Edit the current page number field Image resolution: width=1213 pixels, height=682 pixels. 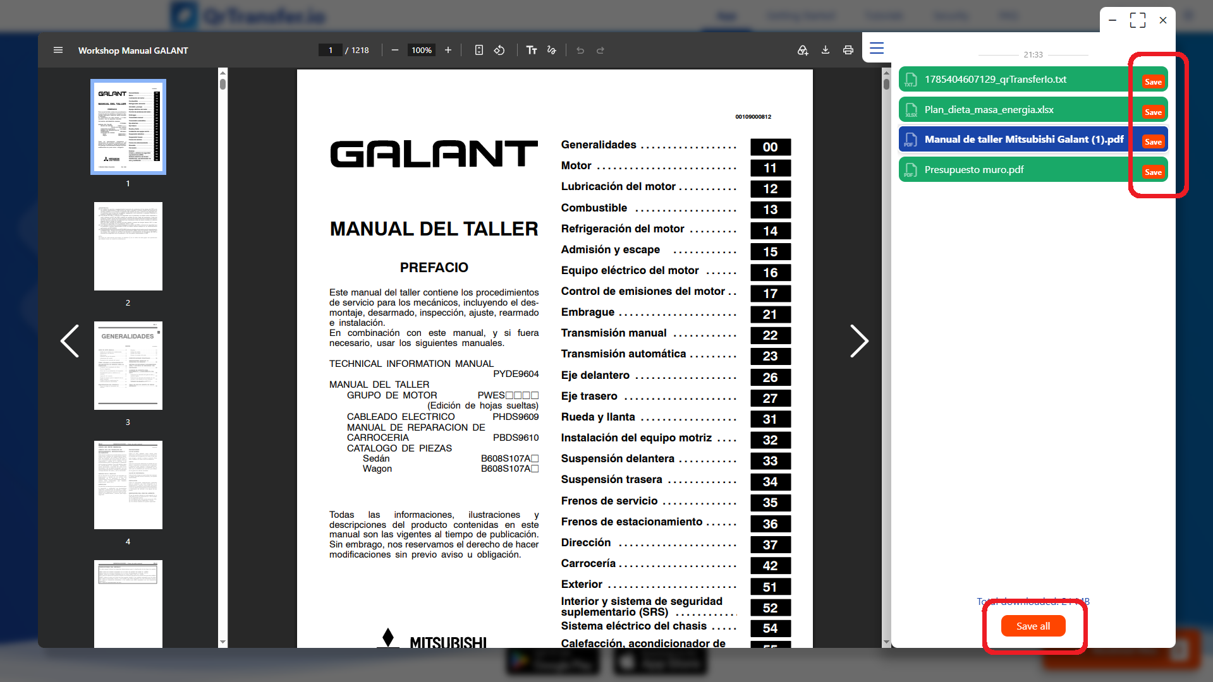pos(331,50)
